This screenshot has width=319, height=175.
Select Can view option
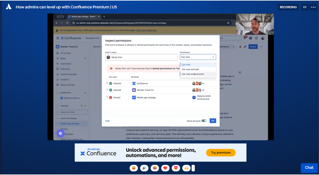tap(198, 65)
